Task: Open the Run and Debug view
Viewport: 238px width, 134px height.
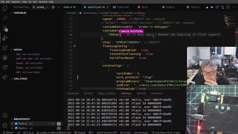Action: [x=5, y=38]
